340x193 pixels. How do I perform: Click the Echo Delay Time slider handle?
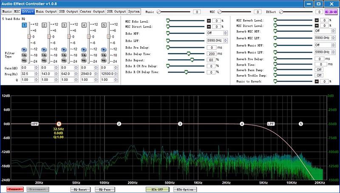[x=188, y=53]
